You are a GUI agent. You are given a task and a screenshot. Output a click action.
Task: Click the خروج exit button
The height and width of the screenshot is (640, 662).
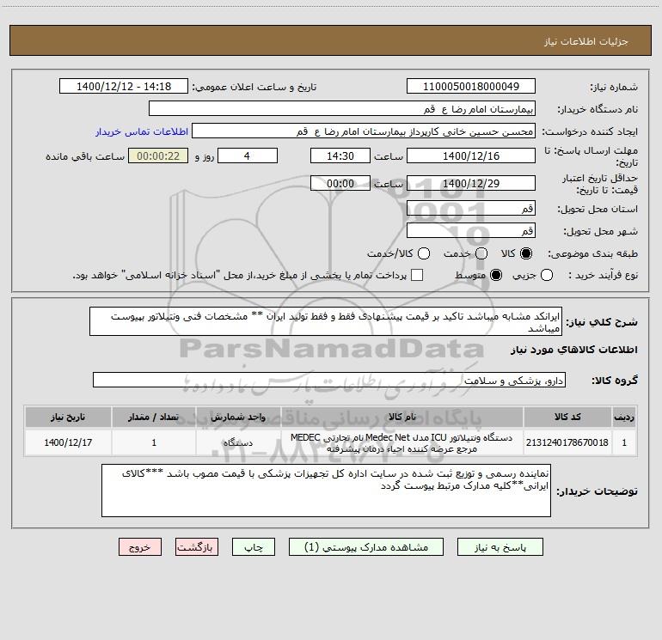pyautogui.click(x=140, y=547)
